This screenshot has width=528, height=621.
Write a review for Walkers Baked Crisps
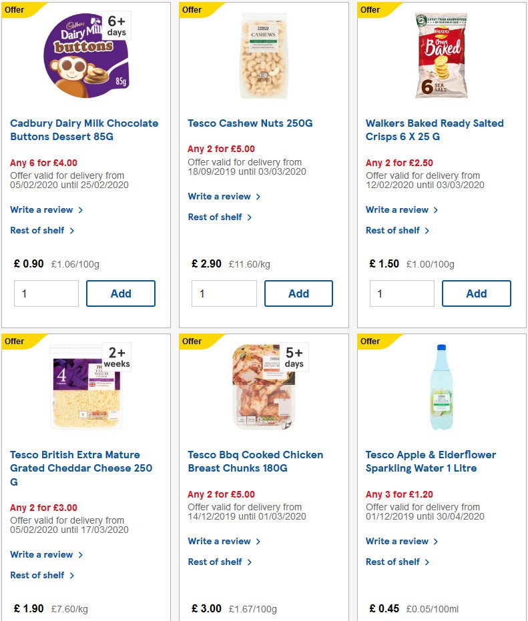coord(393,209)
